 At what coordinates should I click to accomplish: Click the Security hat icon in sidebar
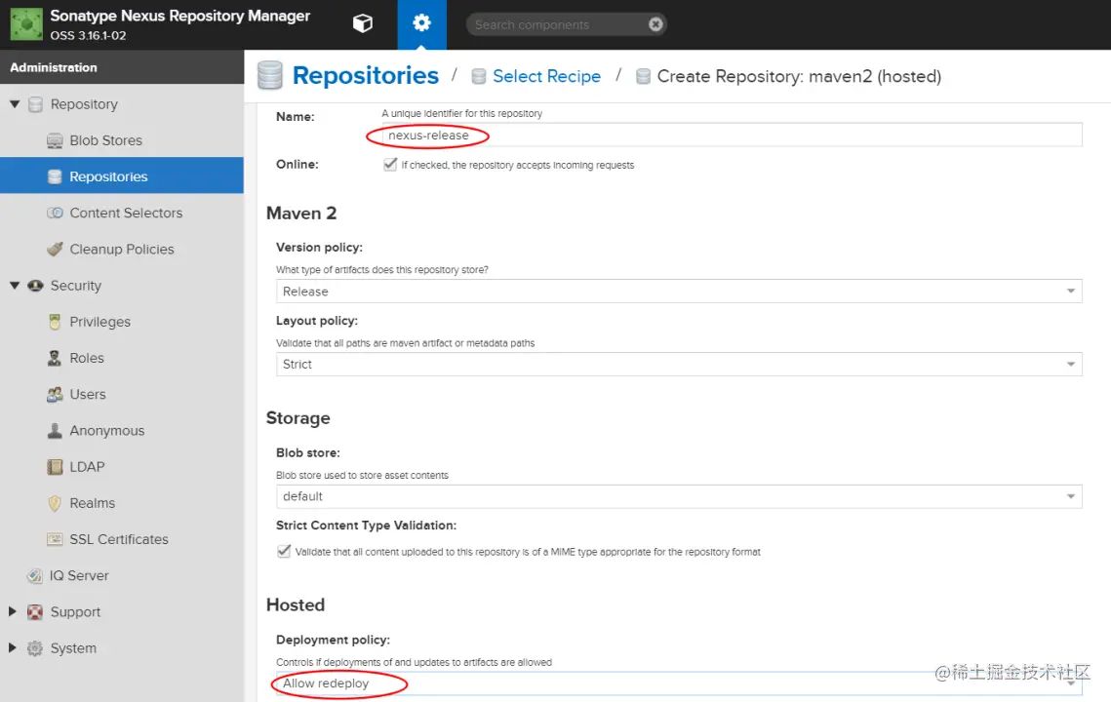coord(35,285)
